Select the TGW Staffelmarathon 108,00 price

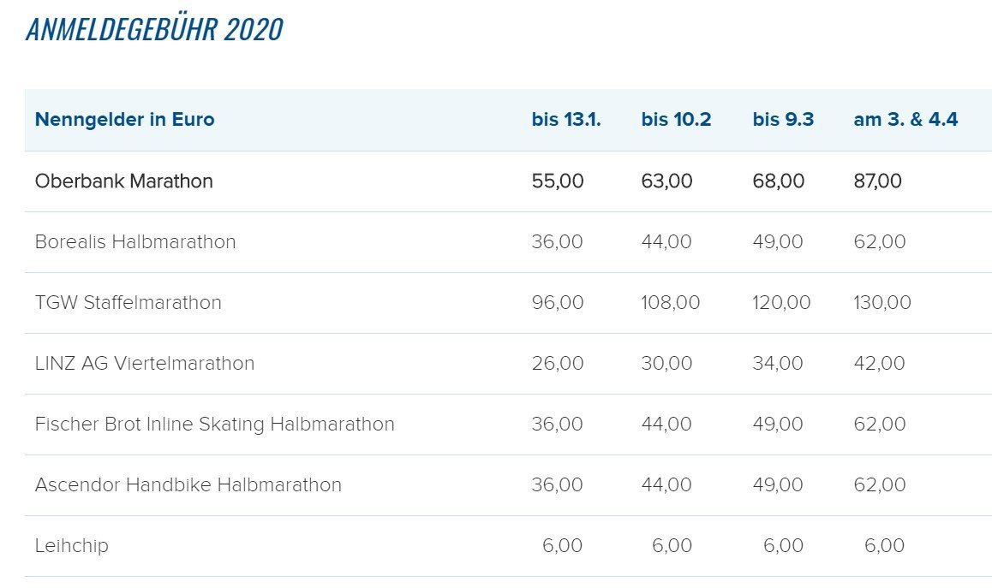(671, 303)
